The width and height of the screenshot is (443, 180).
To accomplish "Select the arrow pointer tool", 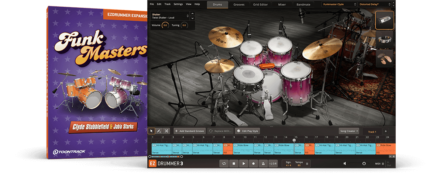I will pyautogui.click(x=152, y=131).
